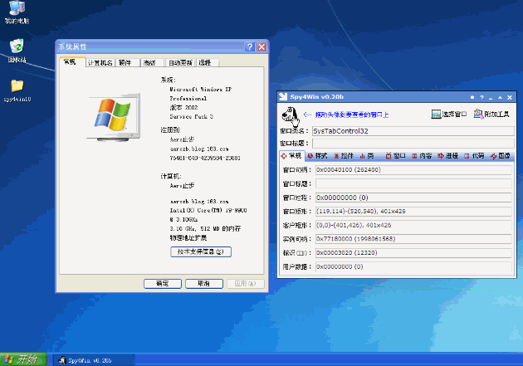Open the 代码 tab in Spy4Win
This screenshot has width=523, height=366.
(474, 156)
